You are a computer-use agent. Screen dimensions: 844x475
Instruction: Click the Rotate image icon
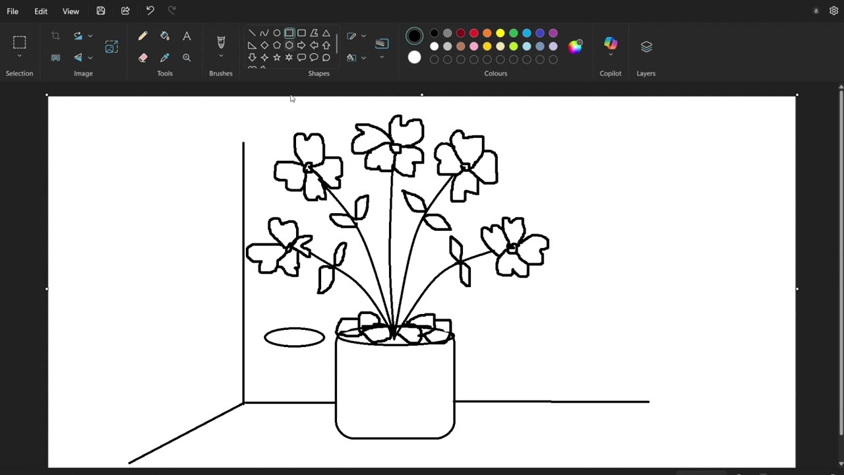[78, 36]
